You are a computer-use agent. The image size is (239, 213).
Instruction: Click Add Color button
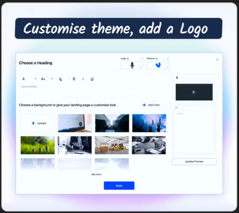tap(151, 105)
